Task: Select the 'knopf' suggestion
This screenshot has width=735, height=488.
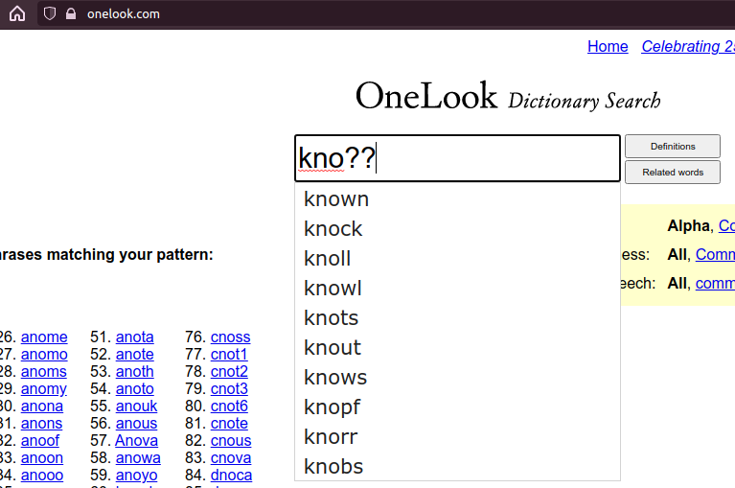Action: point(457,407)
